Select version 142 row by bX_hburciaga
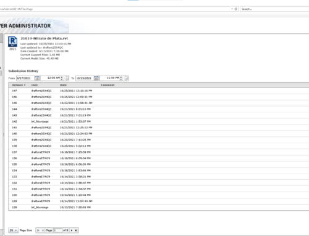The image size is (309, 236). coord(159,121)
